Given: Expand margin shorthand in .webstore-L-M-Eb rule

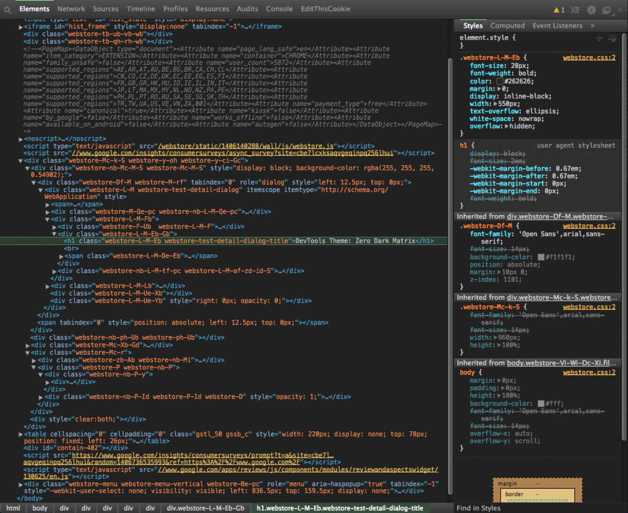Looking at the screenshot, I should [x=499, y=89].
